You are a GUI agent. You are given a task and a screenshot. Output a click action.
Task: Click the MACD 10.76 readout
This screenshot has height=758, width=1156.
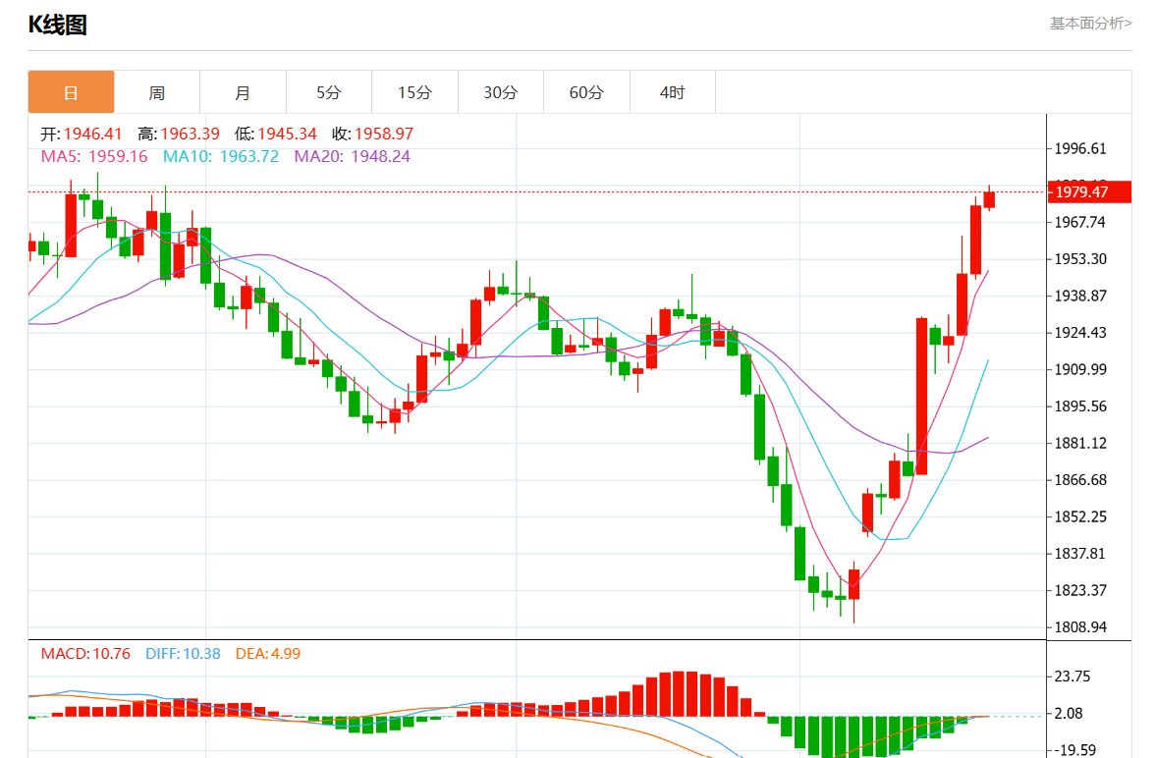pos(85,653)
